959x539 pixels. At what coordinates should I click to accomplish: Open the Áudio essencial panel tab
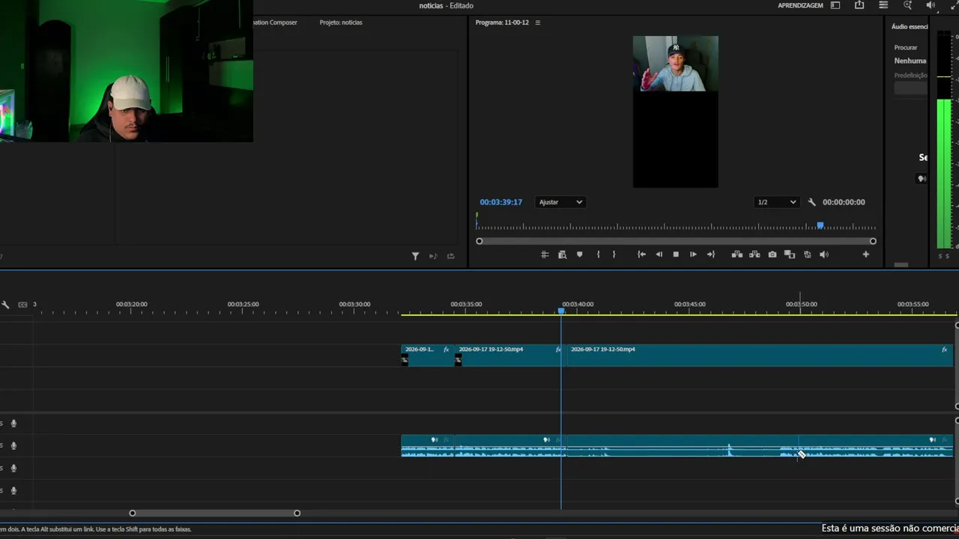[x=910, y=26]
